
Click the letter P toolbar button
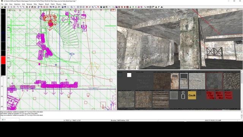point(153,7)
